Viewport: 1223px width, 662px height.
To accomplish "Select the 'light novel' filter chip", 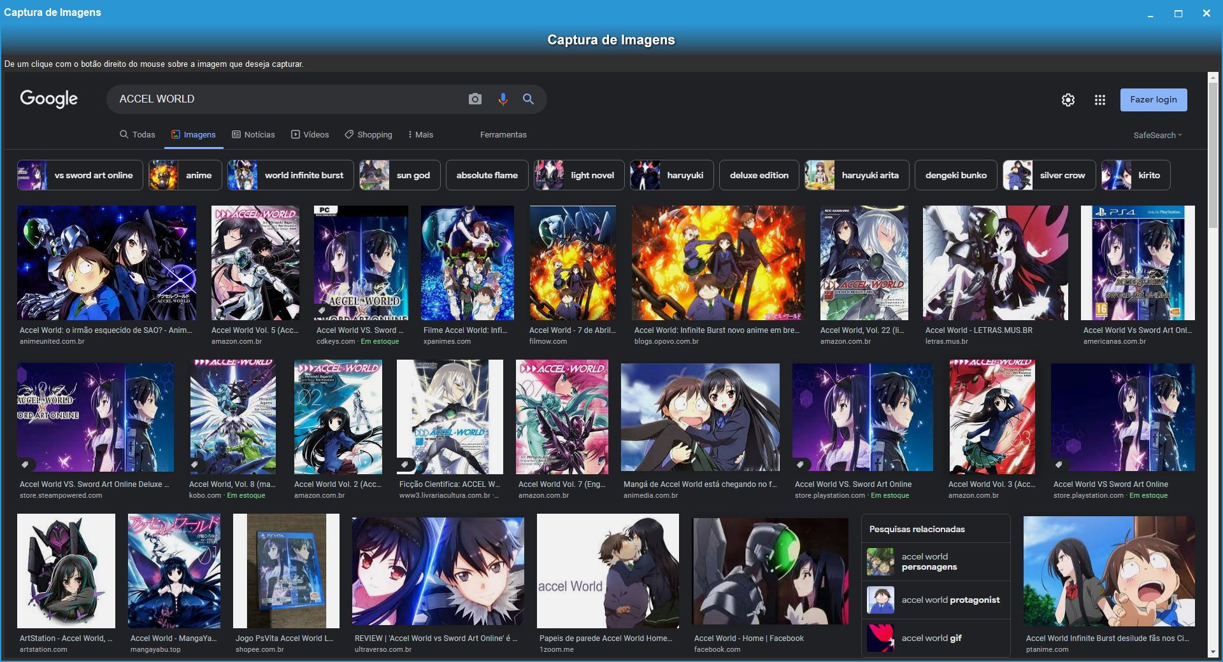I will (579, 175).
